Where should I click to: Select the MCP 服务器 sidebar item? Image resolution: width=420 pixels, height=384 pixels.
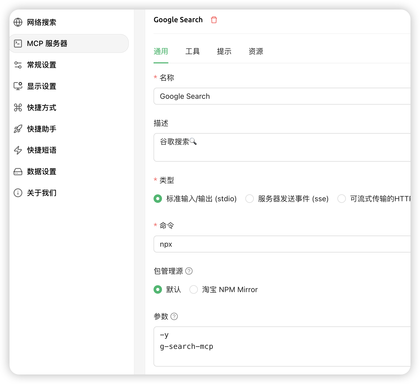click(x=69, y=43)
